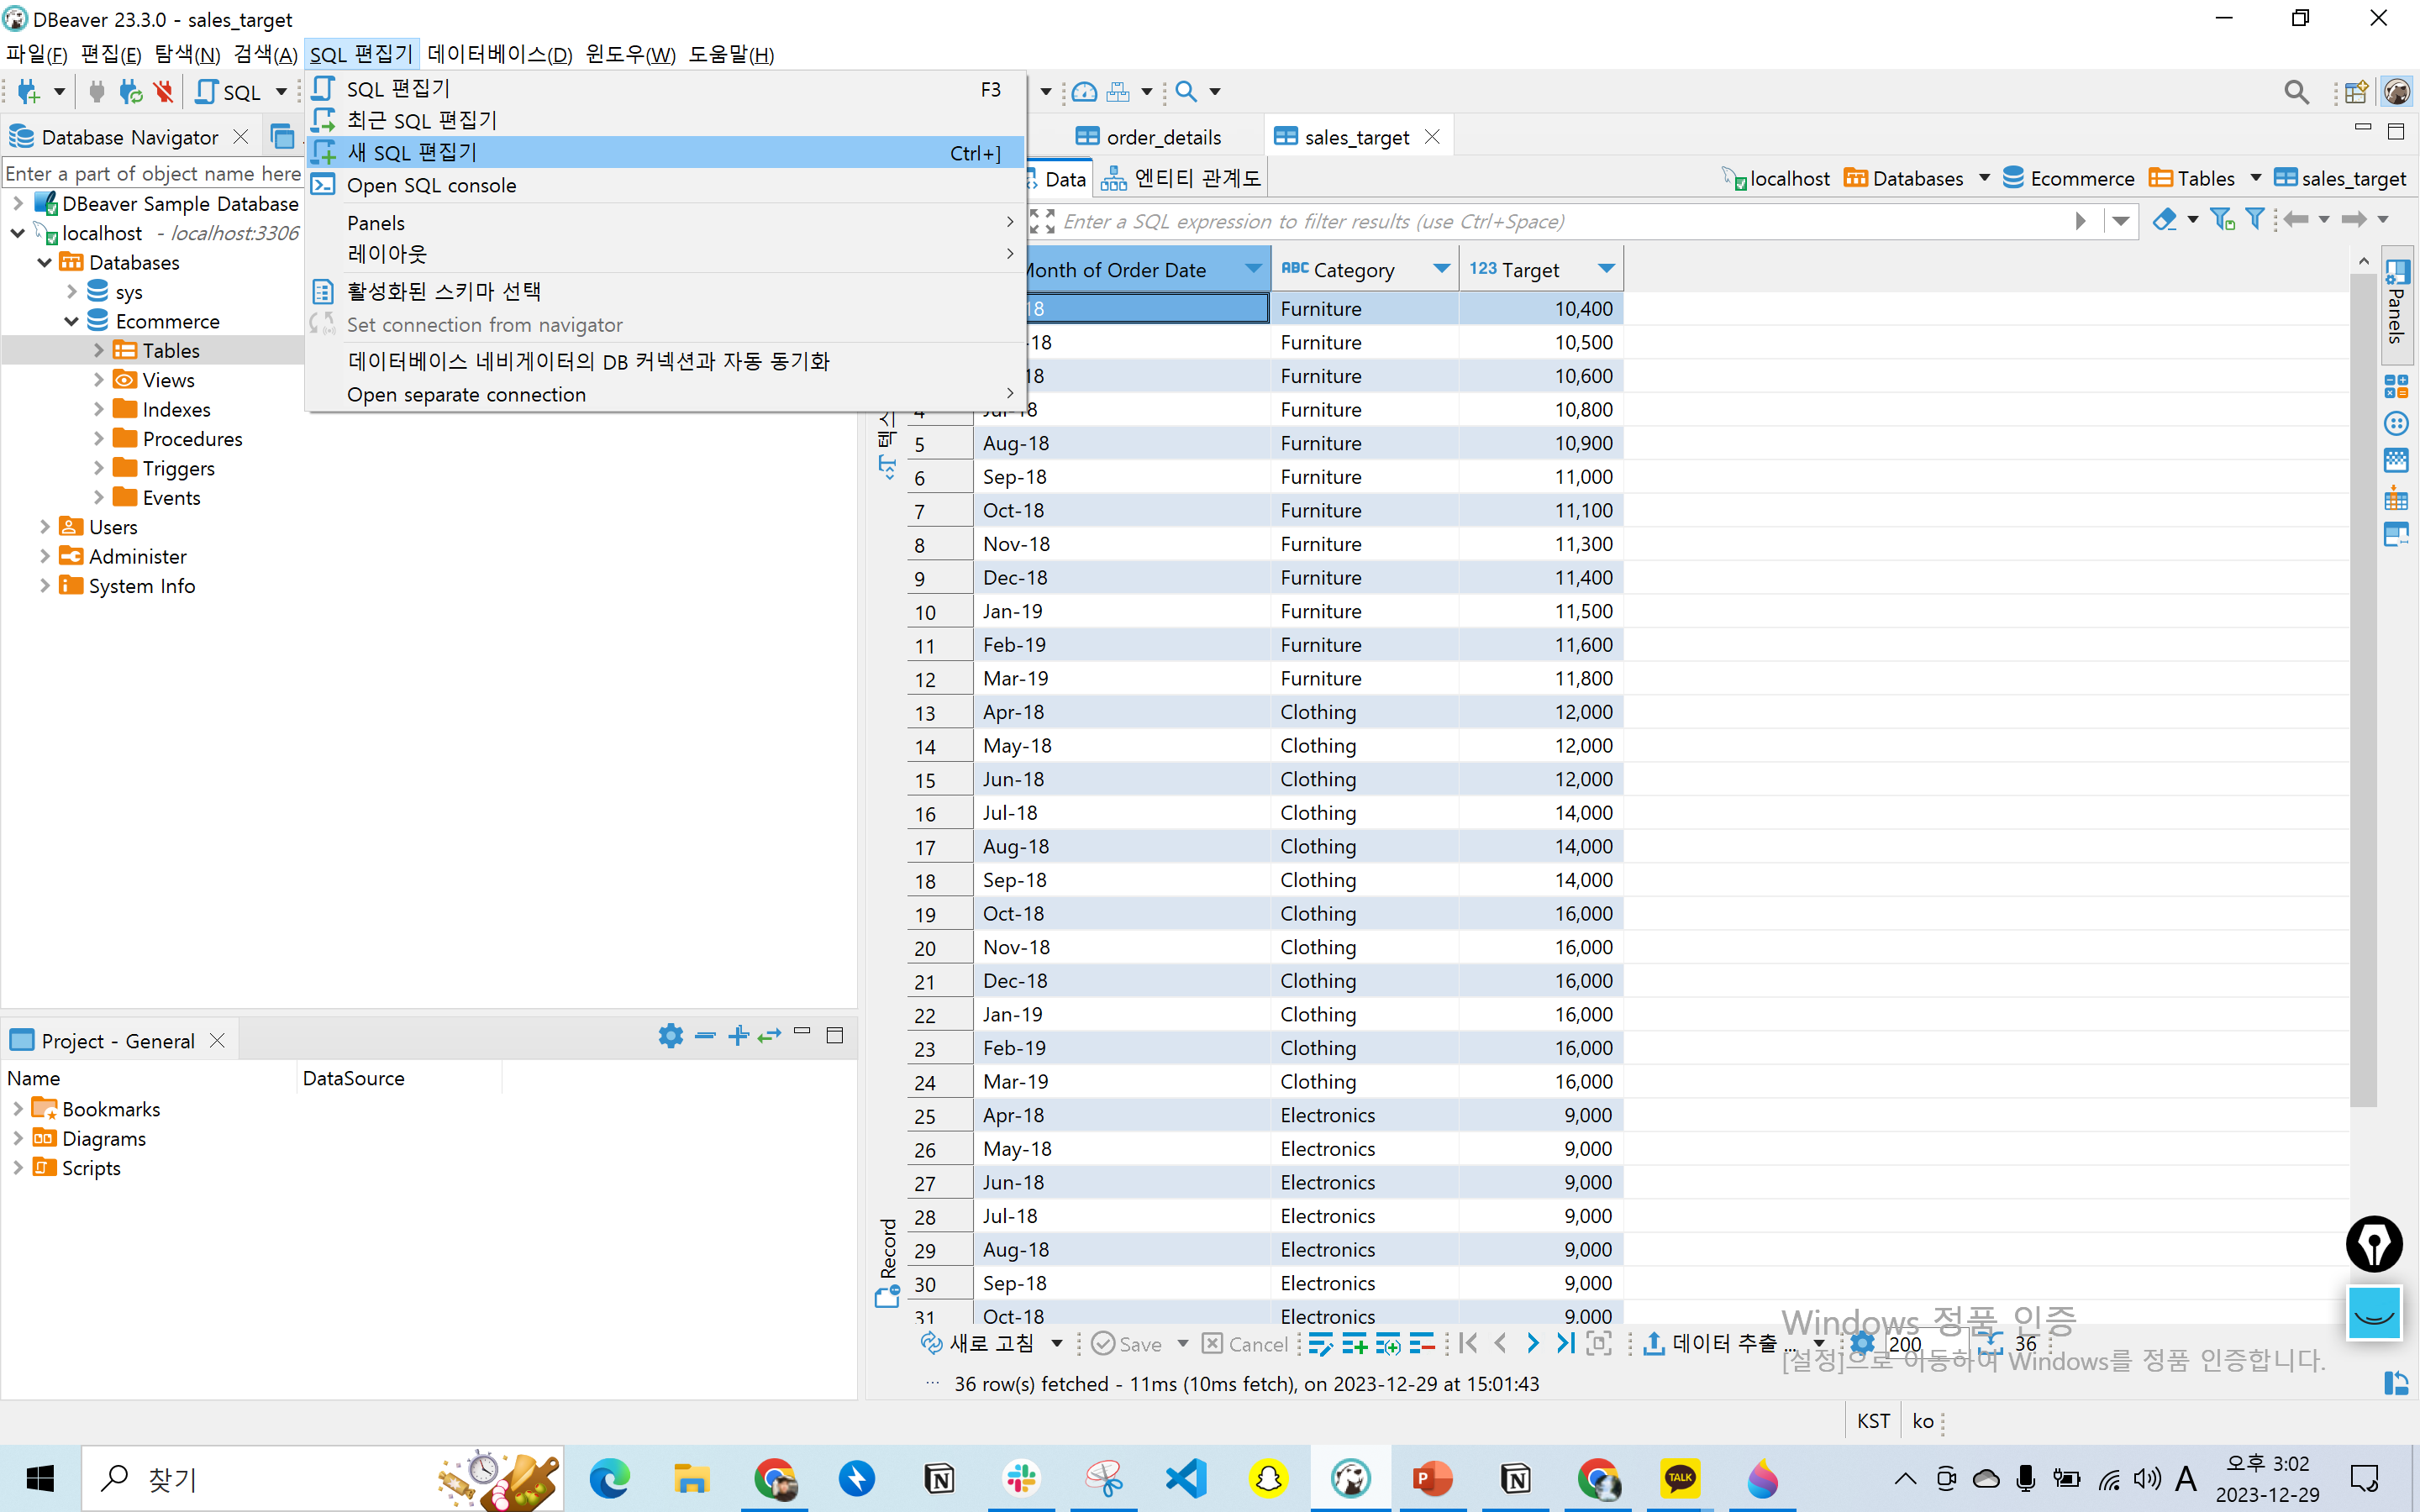The image size is (2420, 1512).
Task: Open the Category column dropdown arrow
Action: (x=1441, y=269)
